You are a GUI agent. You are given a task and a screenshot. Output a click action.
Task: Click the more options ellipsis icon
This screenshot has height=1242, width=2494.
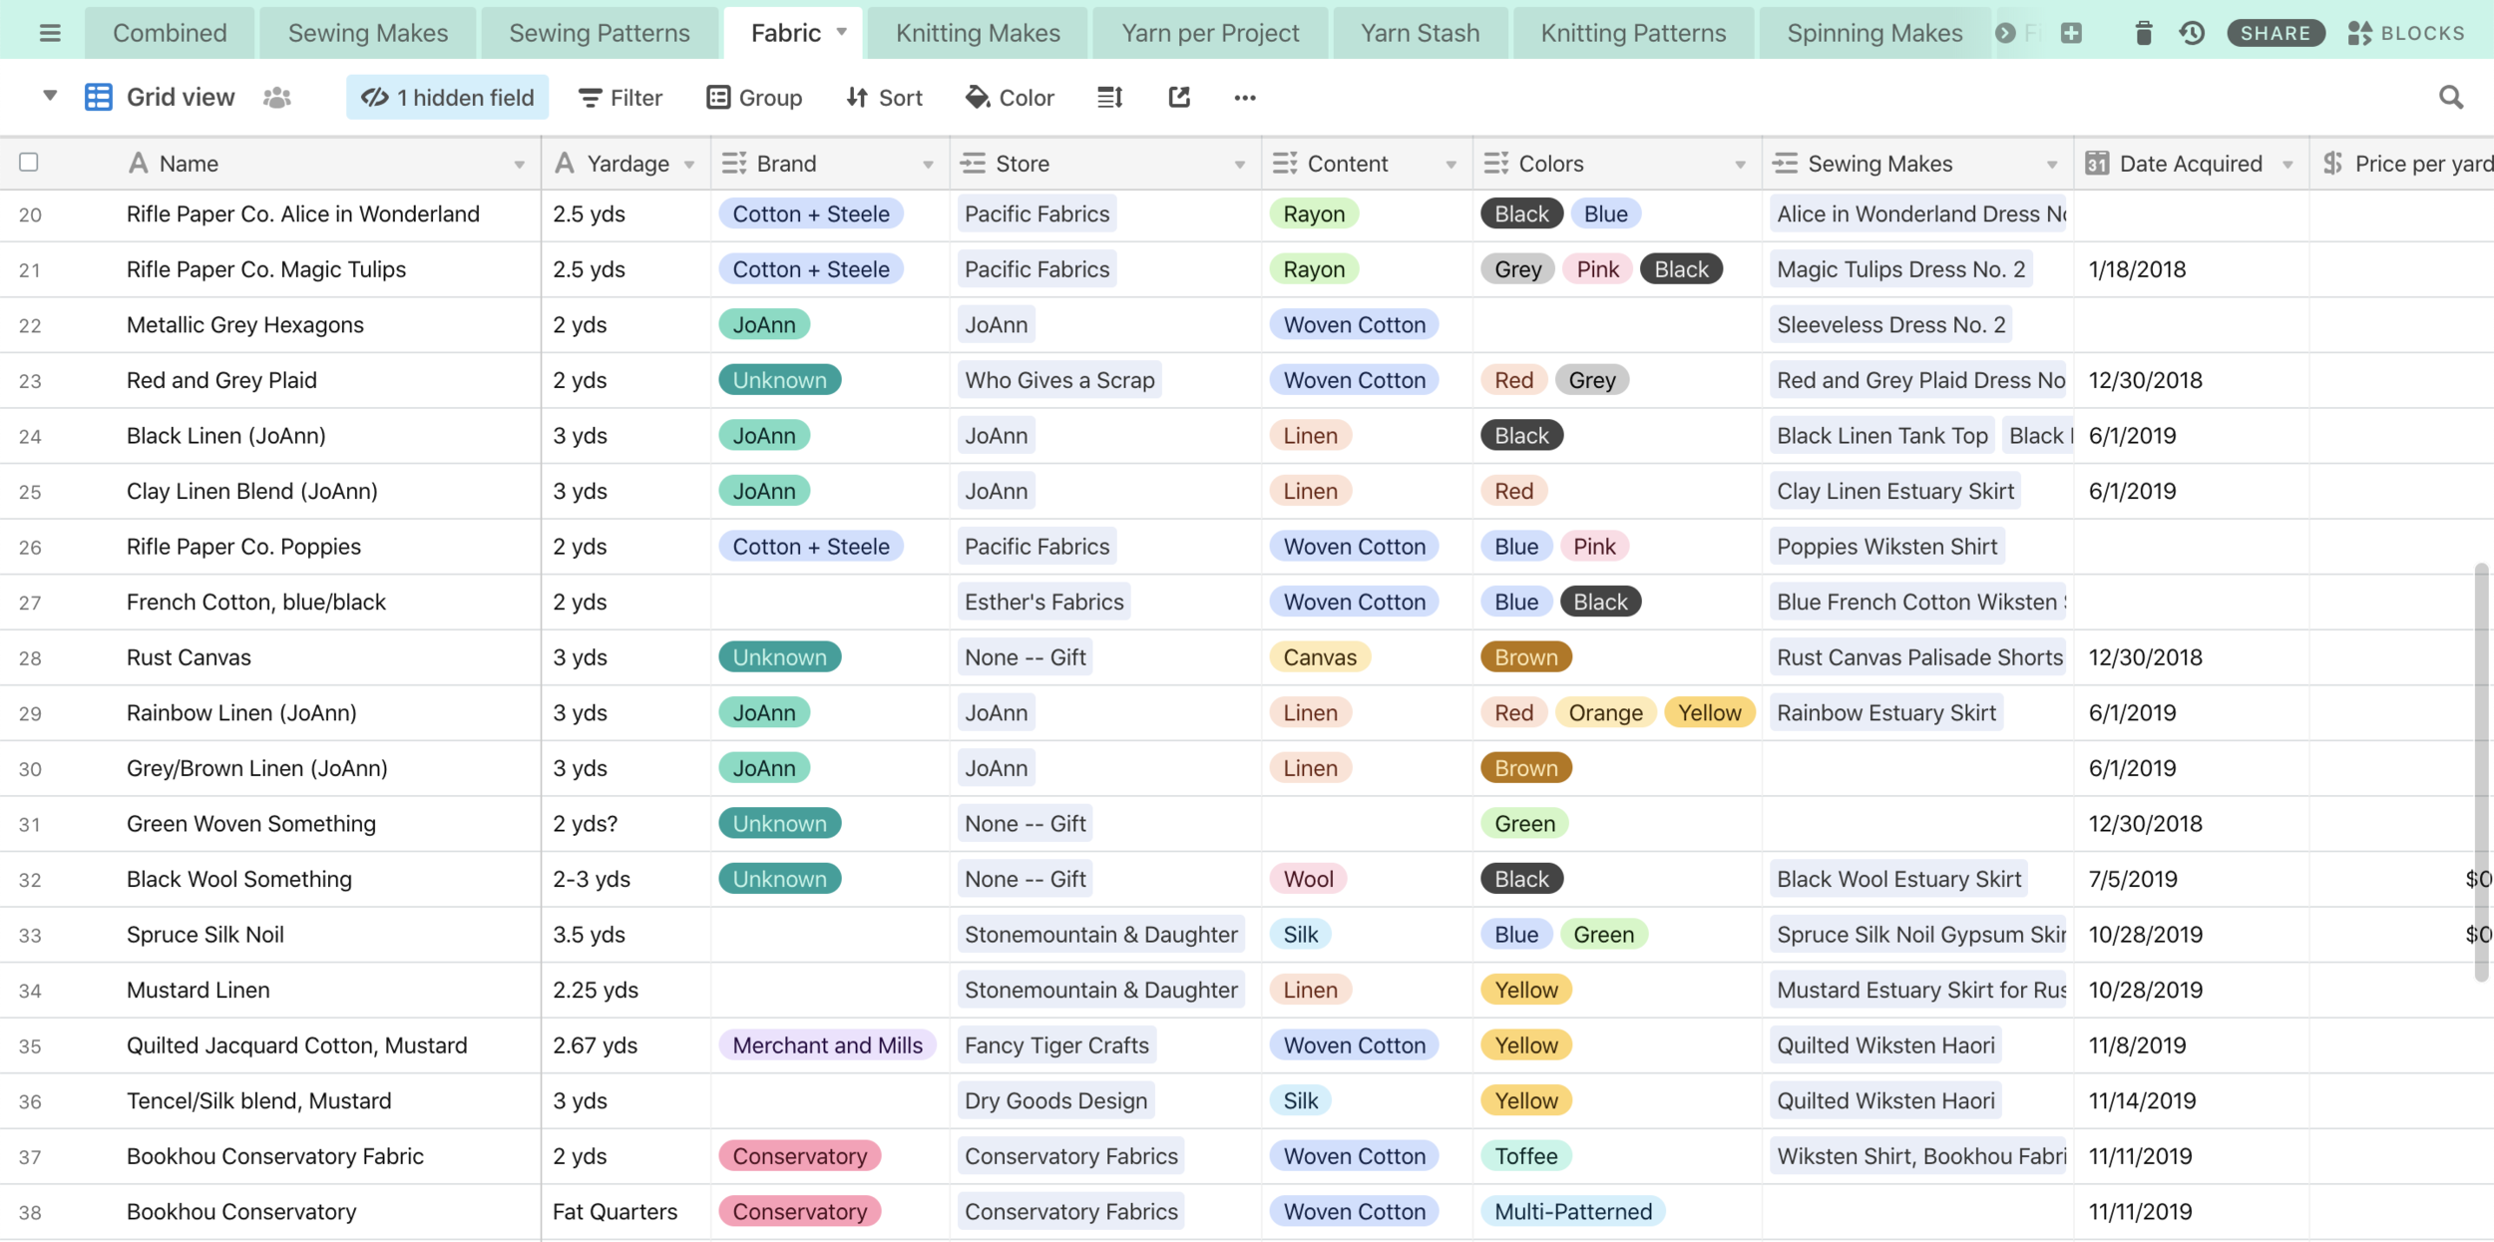coord(1244,97)
